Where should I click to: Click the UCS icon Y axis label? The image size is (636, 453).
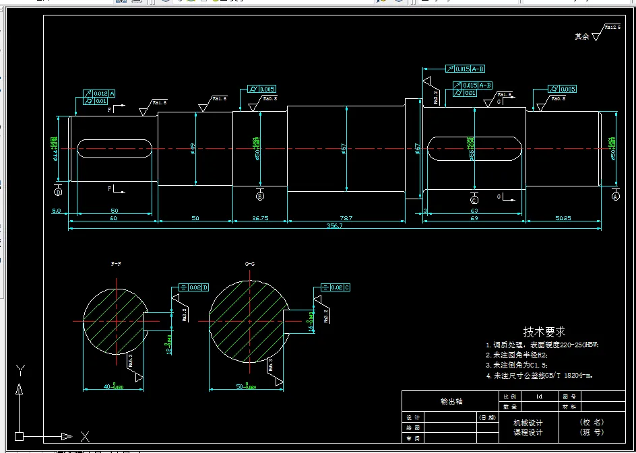(20, 370)
